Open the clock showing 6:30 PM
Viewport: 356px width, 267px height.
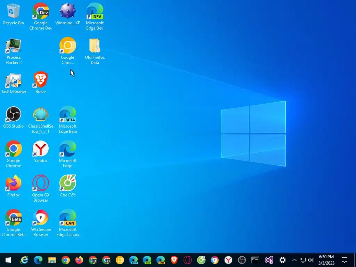(326, 260)
